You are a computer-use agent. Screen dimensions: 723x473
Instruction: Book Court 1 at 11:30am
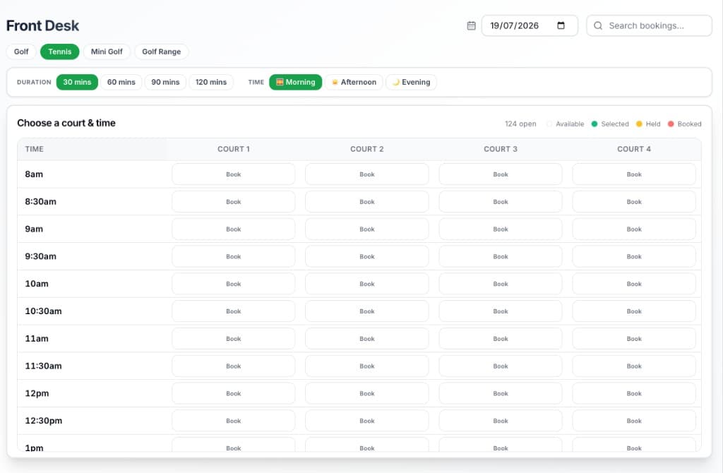pyautogui.click(x=233, y=366)
